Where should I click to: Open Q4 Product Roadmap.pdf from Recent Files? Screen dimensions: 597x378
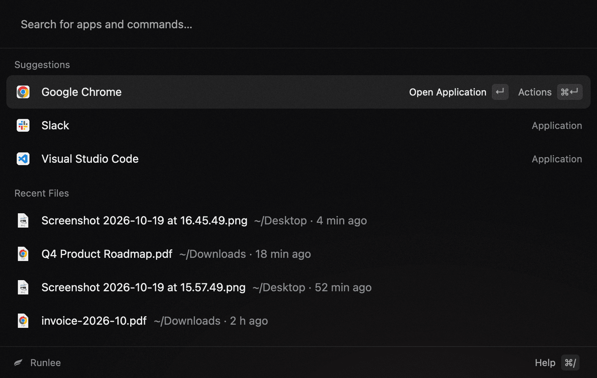coord(298,254)
